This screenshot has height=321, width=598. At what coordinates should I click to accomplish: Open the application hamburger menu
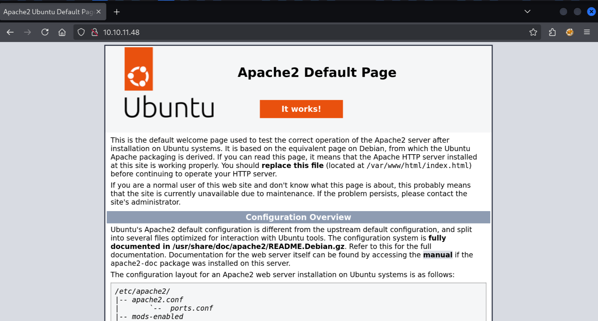pos(587,32)
